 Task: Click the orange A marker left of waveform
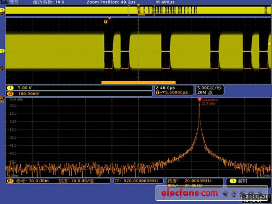(x=2, y=69)
